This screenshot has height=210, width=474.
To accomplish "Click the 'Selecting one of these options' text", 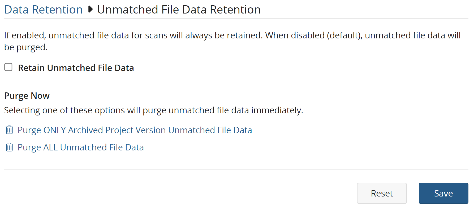I will pos(153,110).
